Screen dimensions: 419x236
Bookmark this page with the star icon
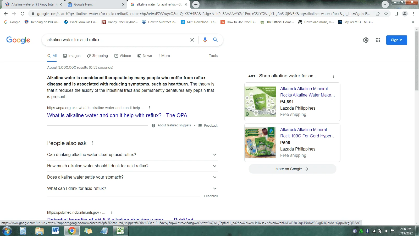coord(386,14)
